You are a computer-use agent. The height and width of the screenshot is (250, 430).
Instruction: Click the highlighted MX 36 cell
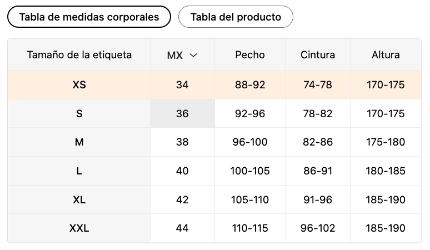coord(182,114)
